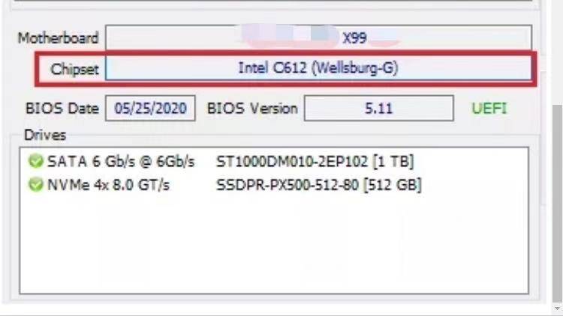Click the Motherboard field showing X99
The image size is (563, 316).
coord(318,37)
